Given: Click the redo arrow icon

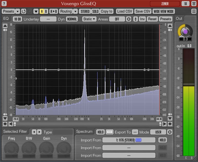Looking at the screenshot, I should tap(30, 11).
